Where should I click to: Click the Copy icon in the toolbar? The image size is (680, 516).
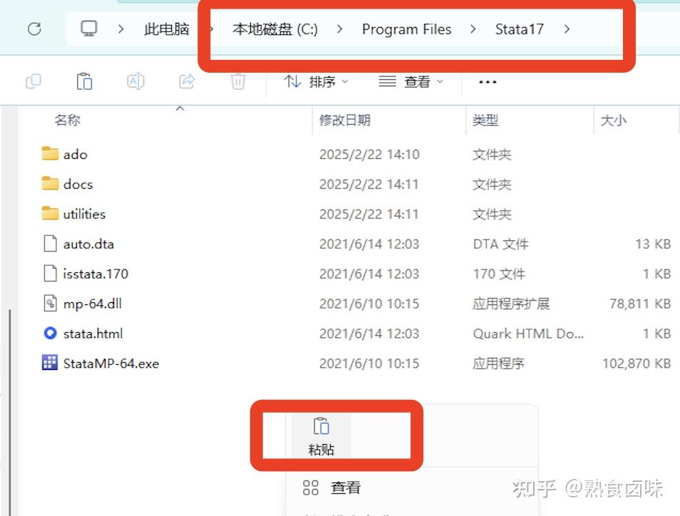point(33,81)
